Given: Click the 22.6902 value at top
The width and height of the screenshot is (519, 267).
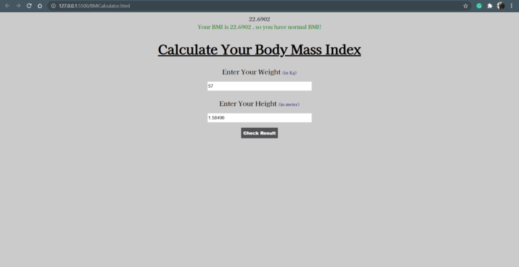Looking at the screenshot, I should click(259, 19).
